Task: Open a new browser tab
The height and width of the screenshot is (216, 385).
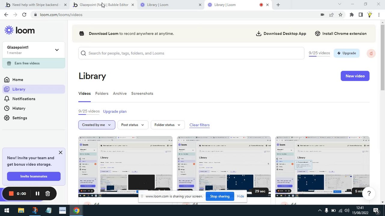Action: coord(278,5)
